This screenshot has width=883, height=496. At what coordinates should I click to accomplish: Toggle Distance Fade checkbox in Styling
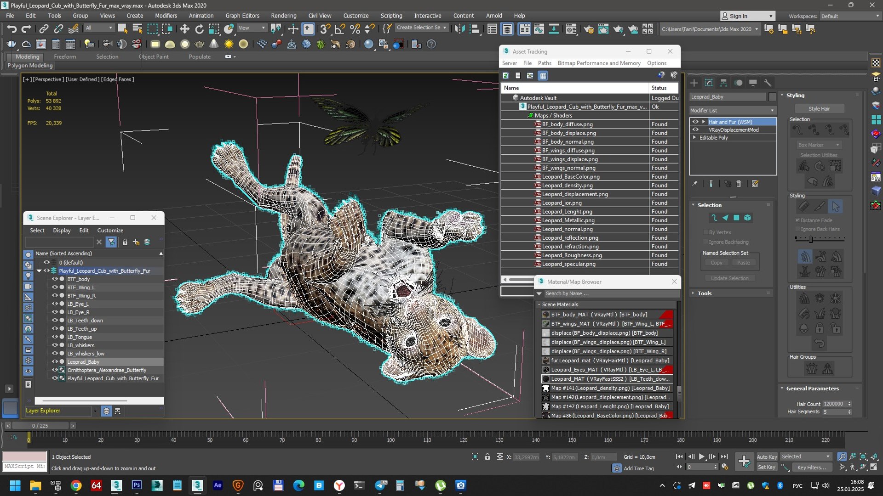[x=797, y=220]
